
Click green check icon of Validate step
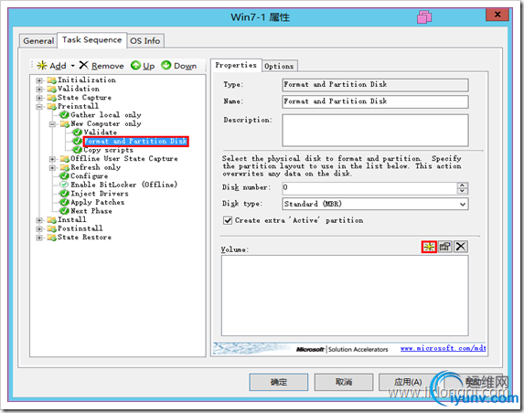click(x=78, y=132)
